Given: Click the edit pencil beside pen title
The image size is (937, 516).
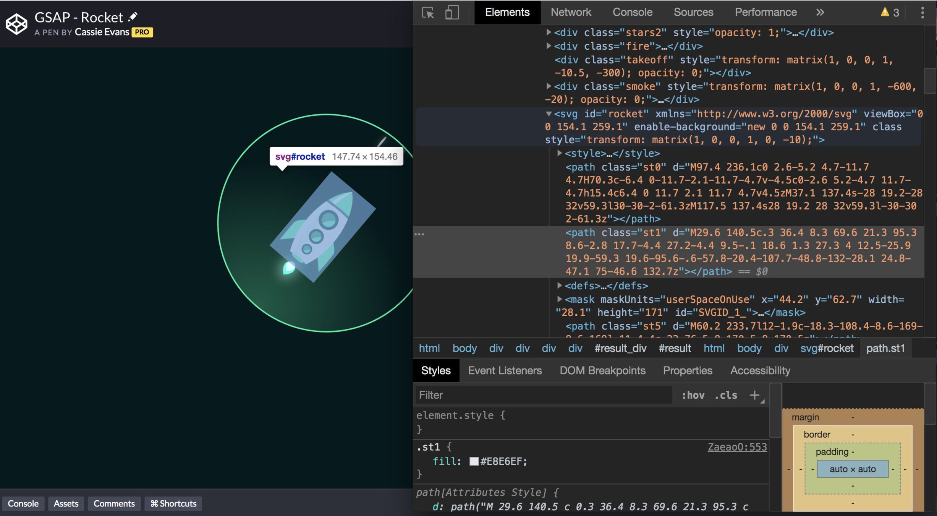Looking at the screenshot, I should pyautogui.click(x=133, y=17).
